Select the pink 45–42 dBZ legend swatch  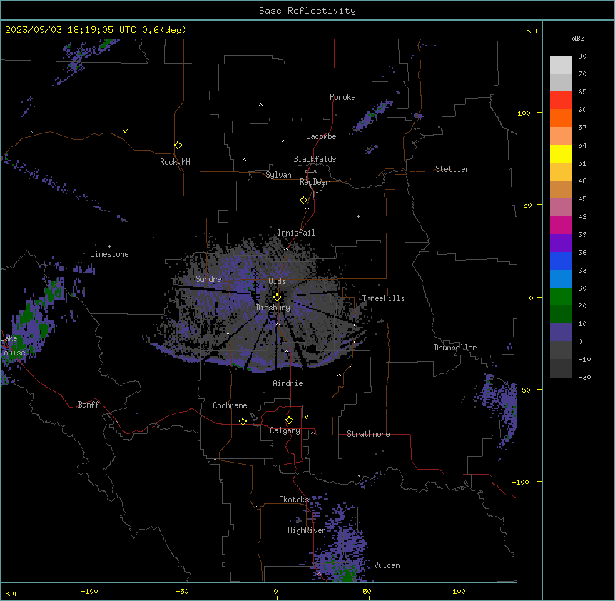(x=561, y=207)
